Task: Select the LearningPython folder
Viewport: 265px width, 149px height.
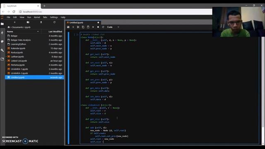Action: (x=34, y=44)
